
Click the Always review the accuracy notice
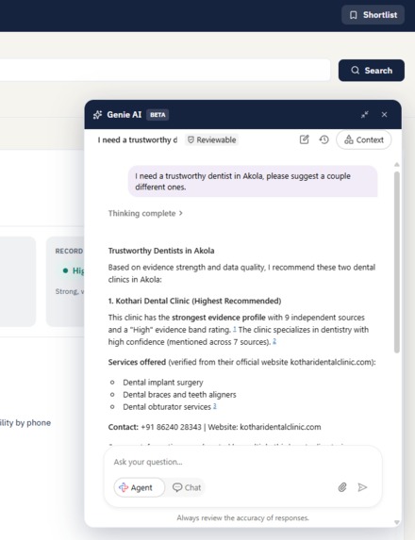click(243, 518)
